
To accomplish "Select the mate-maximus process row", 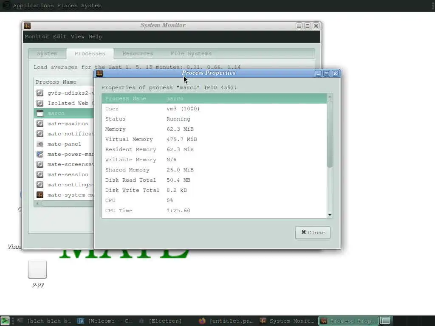I will (64, 124).
